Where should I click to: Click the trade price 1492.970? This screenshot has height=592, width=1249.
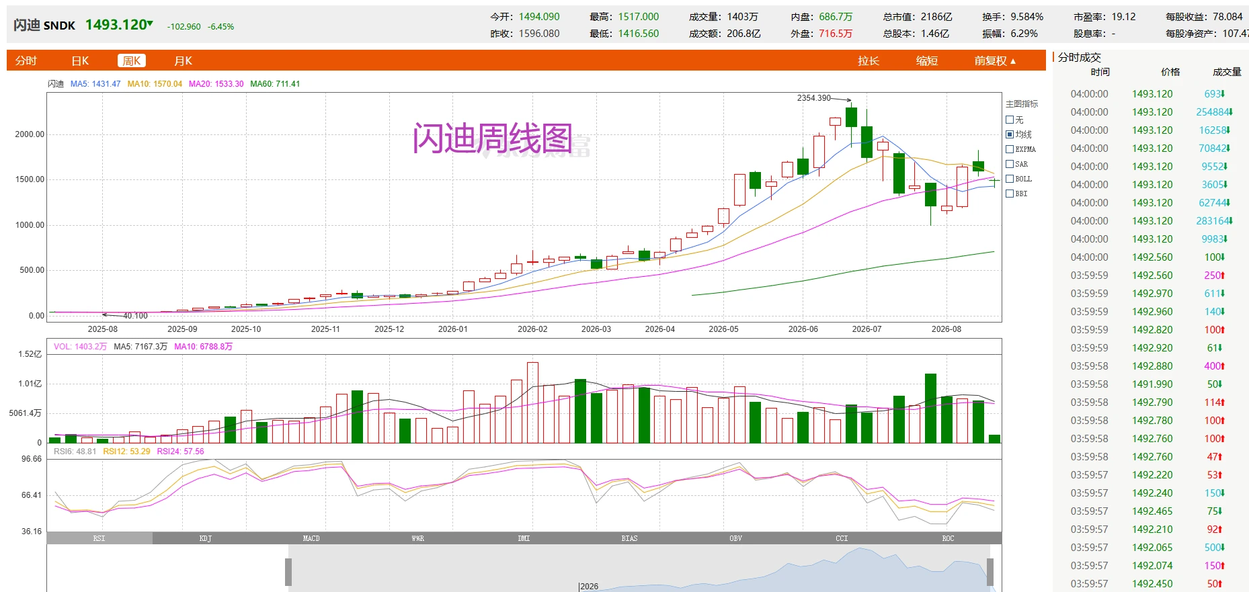[1152, 294]
